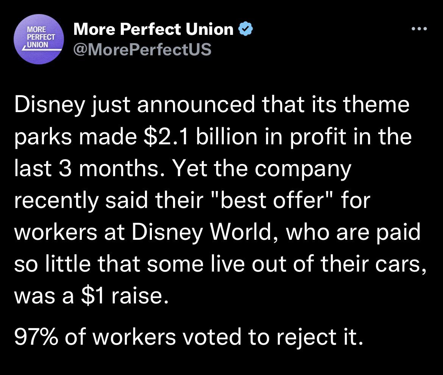Open the More Perfect Union display name
The height and width of the screenshot is (375, 443).
click(x=153, y=29)
